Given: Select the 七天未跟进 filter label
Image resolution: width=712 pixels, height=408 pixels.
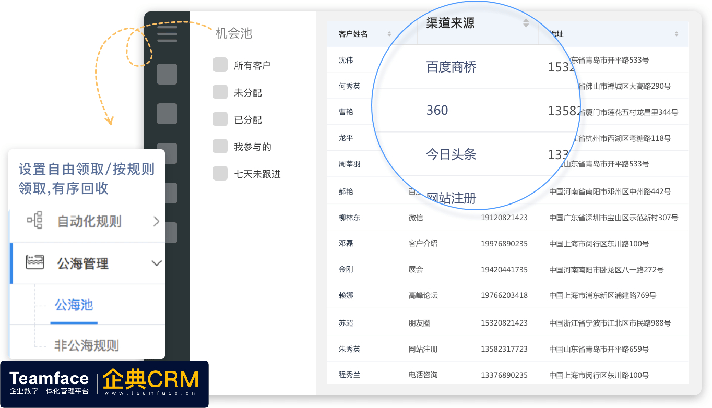Looking at the screenshot, I should 257,174.
